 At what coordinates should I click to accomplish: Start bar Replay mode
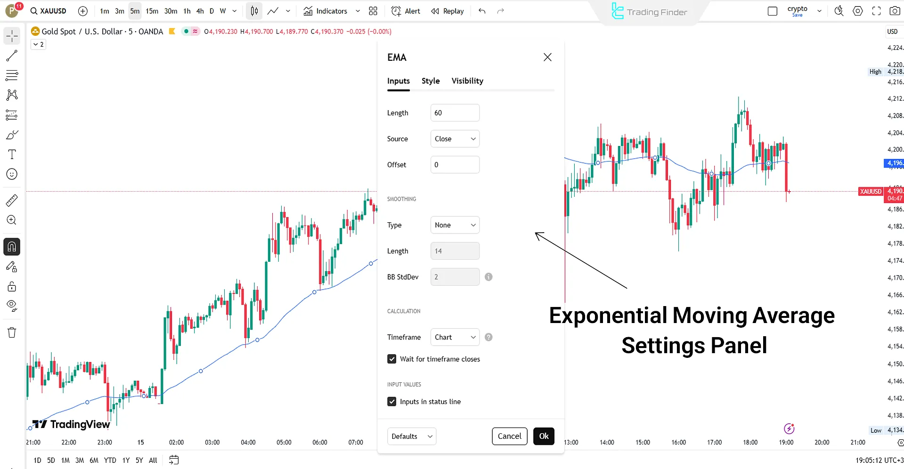coord(447,11)
